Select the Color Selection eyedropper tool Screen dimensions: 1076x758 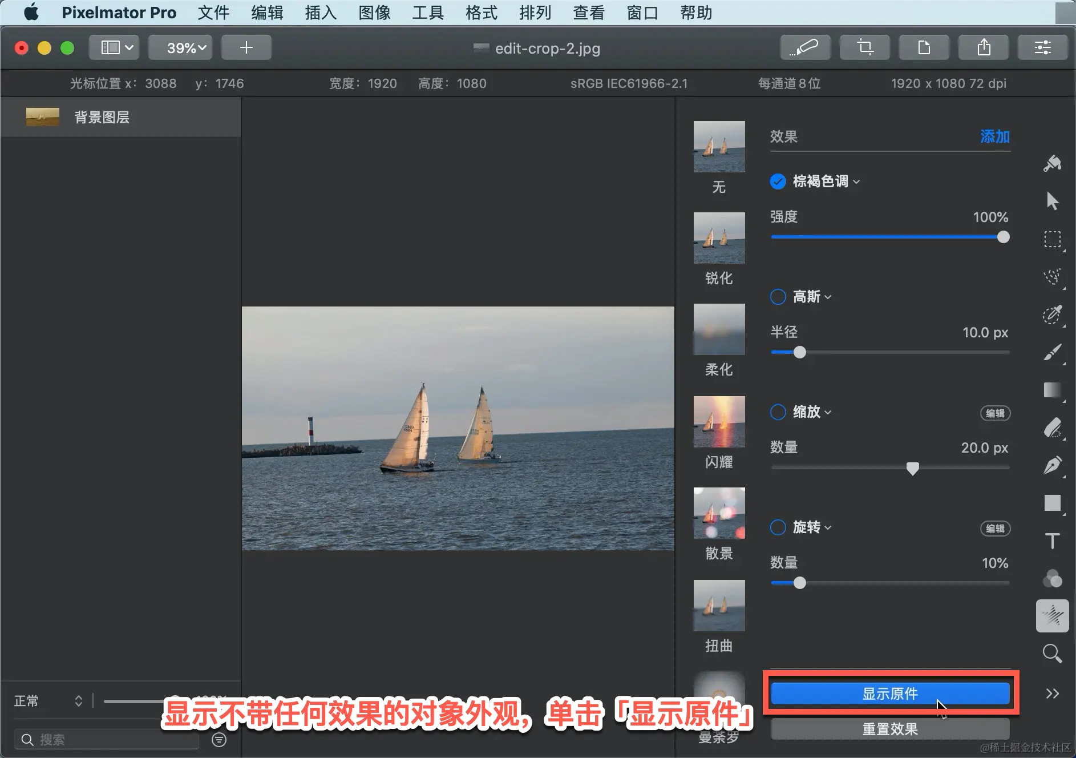click(x=1053, y=314)
